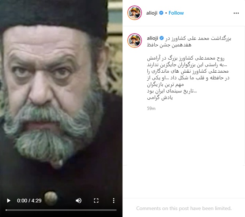
Task: Open the 59m timestamp link
Action: 151,108
